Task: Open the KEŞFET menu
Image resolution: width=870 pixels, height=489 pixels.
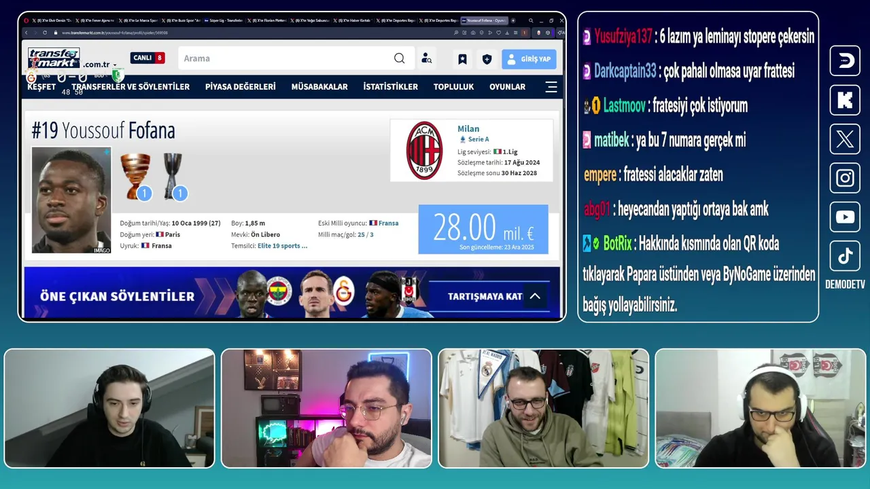Action: coord(41,86)
